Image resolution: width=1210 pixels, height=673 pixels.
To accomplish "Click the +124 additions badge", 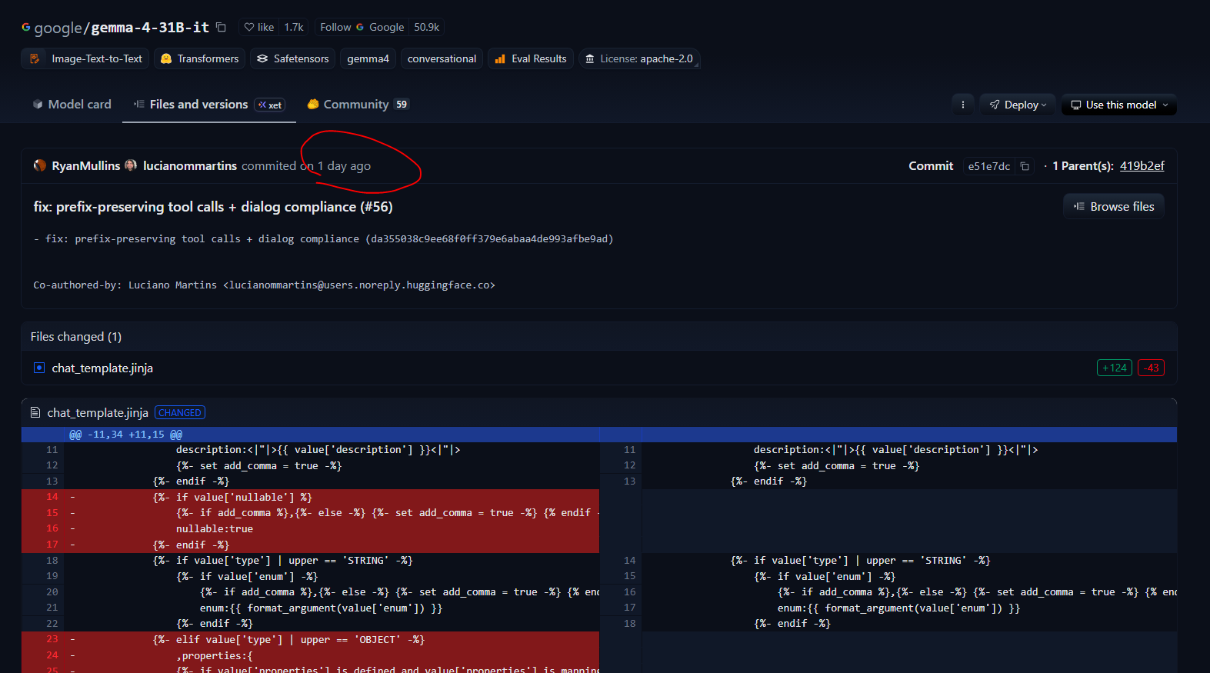I will [1115, 368].
